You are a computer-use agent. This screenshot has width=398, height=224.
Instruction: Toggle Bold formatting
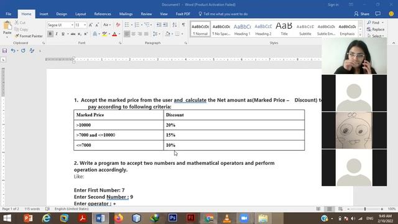pyautogui.click(x=50, y=34)
